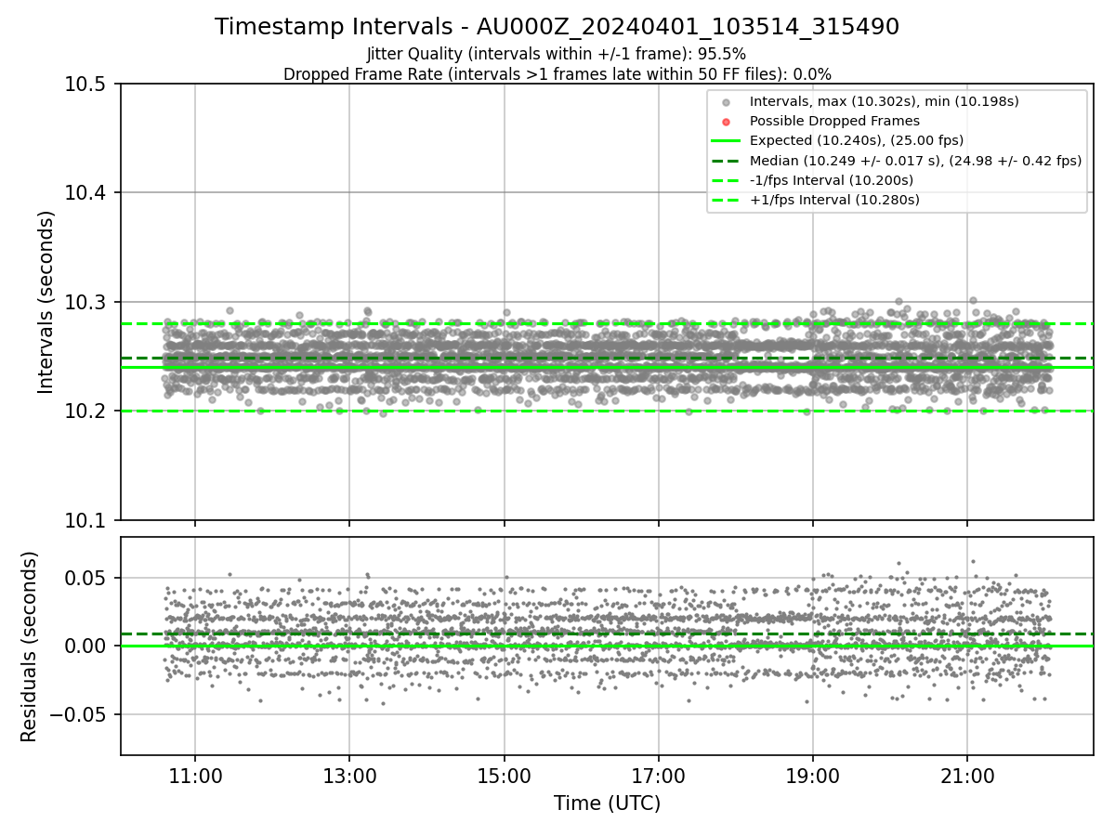
Task: Click the 'Residuals (seconds)' y-axis label
Action: pyautogui.click(x=30, y=647)
